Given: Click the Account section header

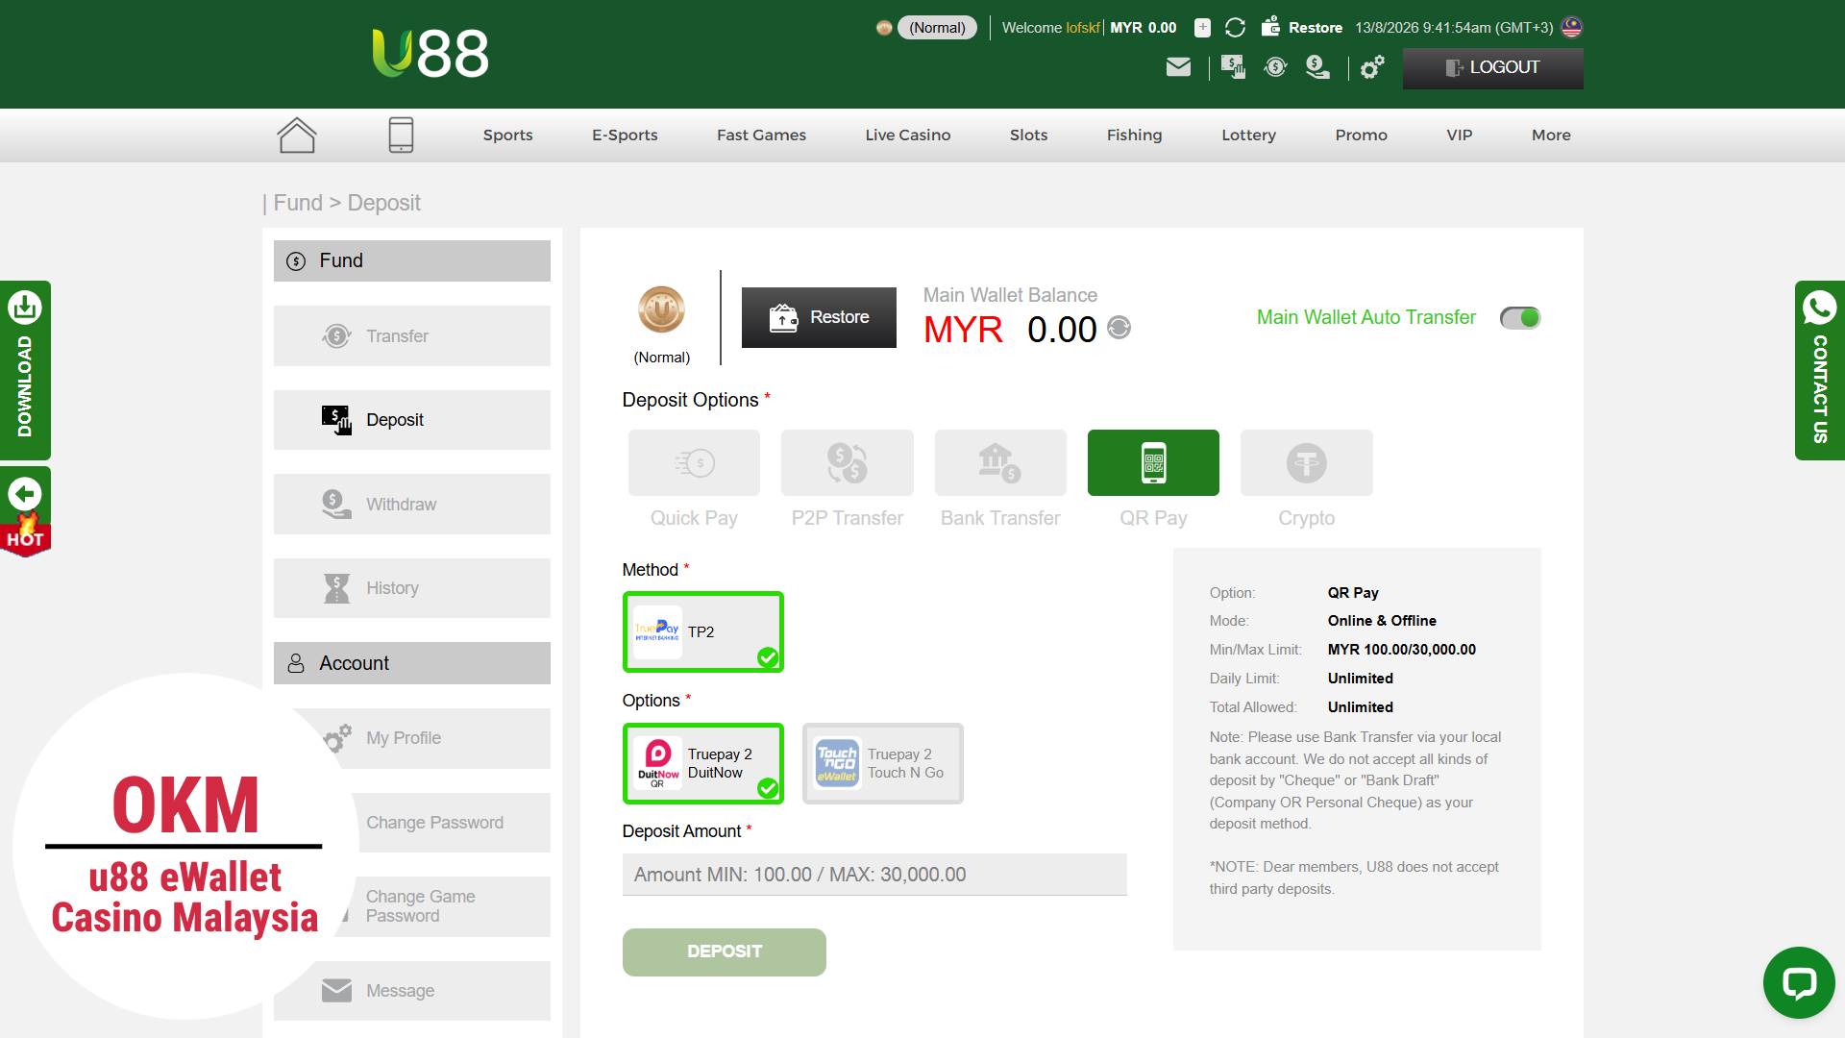Looking at the screenshot, I should (x=412, y=663).
